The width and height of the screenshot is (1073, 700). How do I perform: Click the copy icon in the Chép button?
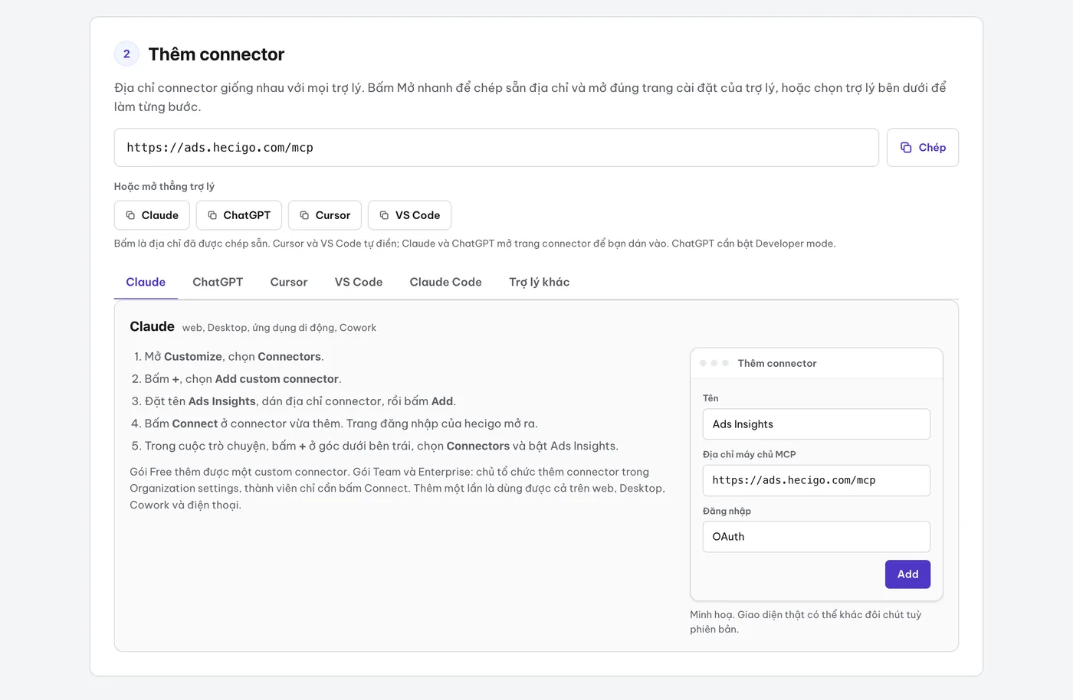coord(906,147)
